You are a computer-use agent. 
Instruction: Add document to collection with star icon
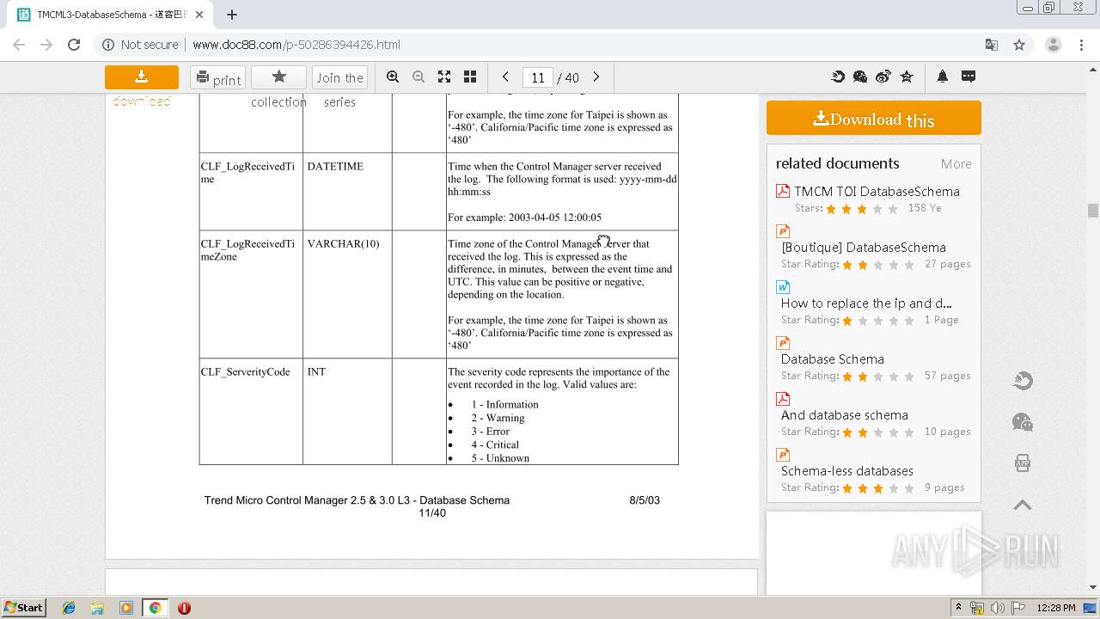click(278, 77)
